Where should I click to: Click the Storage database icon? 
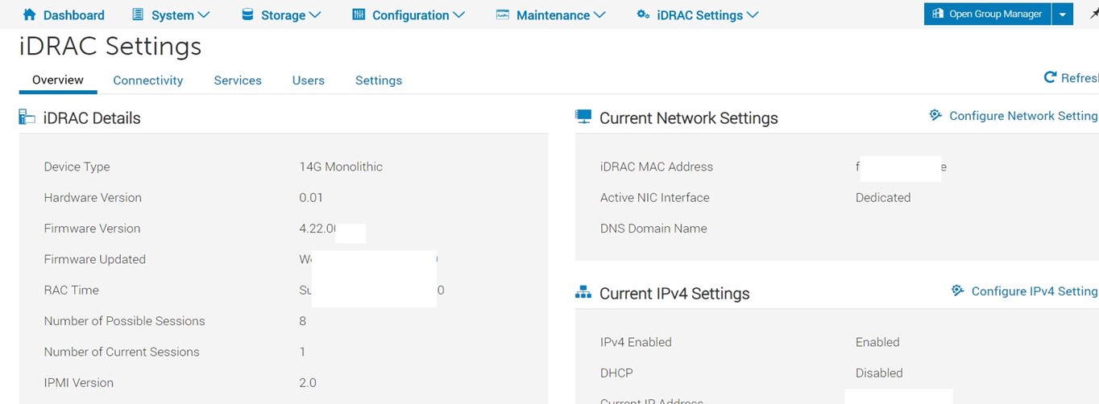tap(247, 14)
